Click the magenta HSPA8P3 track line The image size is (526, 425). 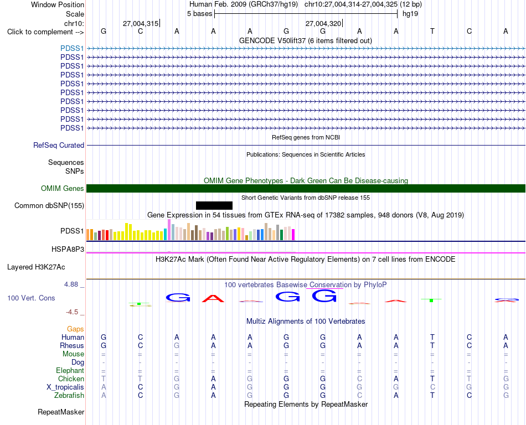pyautogui.click(x=306, y=253)
